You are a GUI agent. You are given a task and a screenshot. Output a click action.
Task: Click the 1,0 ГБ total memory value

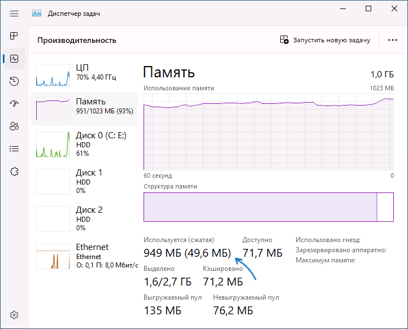click(x=382, y=74)
